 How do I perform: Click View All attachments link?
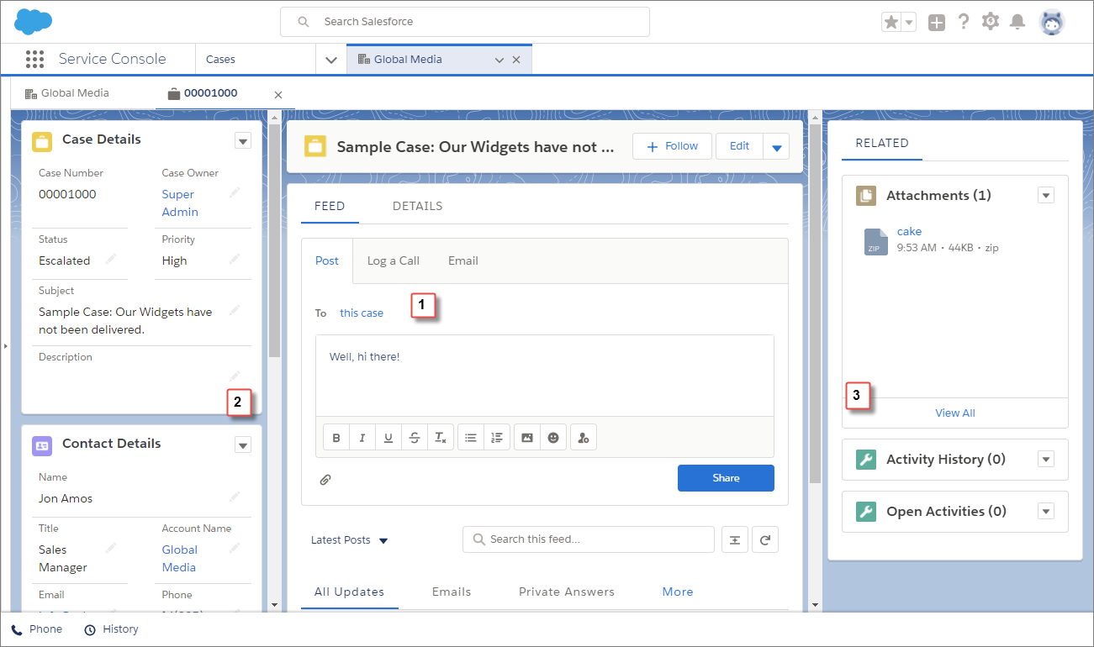tap(955, 413)
